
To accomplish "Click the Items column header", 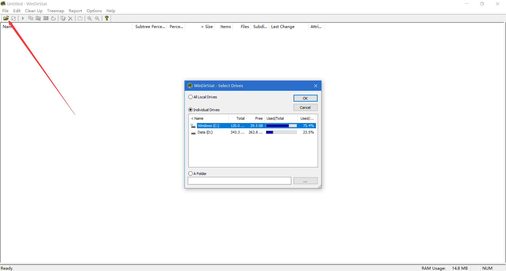I will 224,27.
